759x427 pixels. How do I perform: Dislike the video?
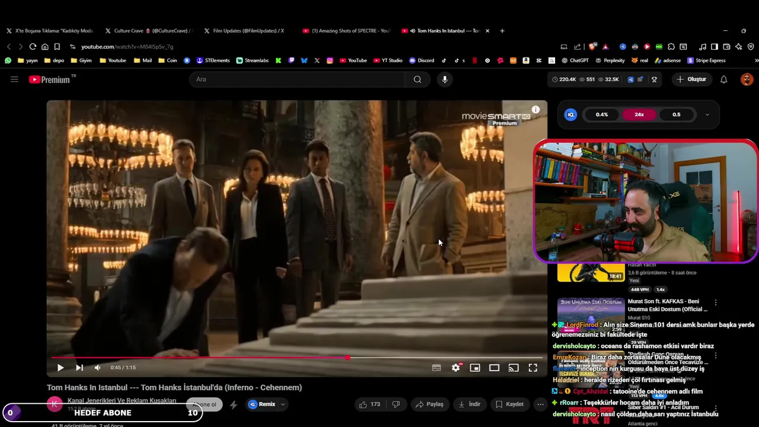coord(396,404)
